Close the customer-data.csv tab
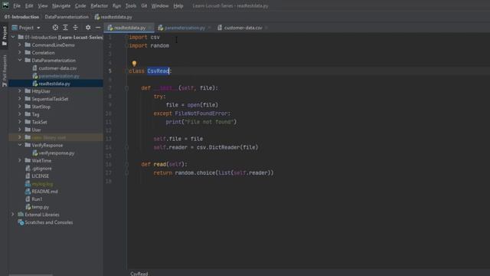 tap(266, 28)
